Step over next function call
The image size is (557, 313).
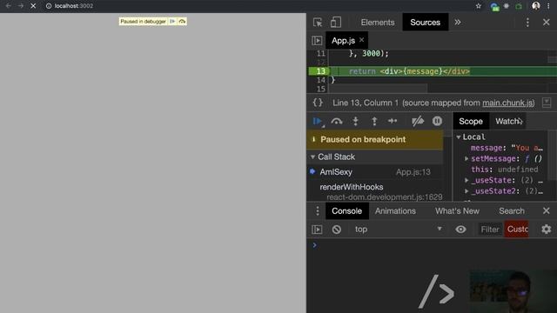click(x=337, y=122)
